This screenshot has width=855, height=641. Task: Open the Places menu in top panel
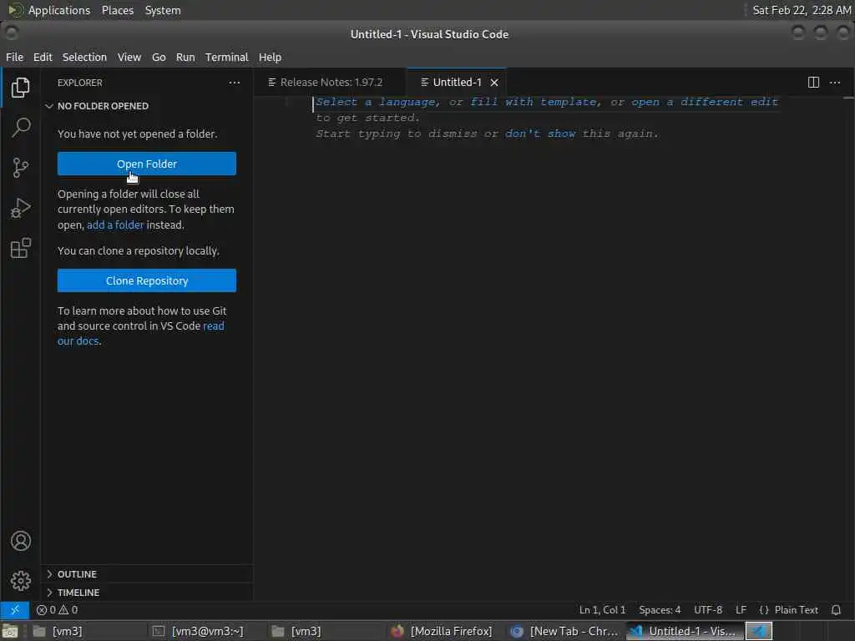(x=117, y=10)
